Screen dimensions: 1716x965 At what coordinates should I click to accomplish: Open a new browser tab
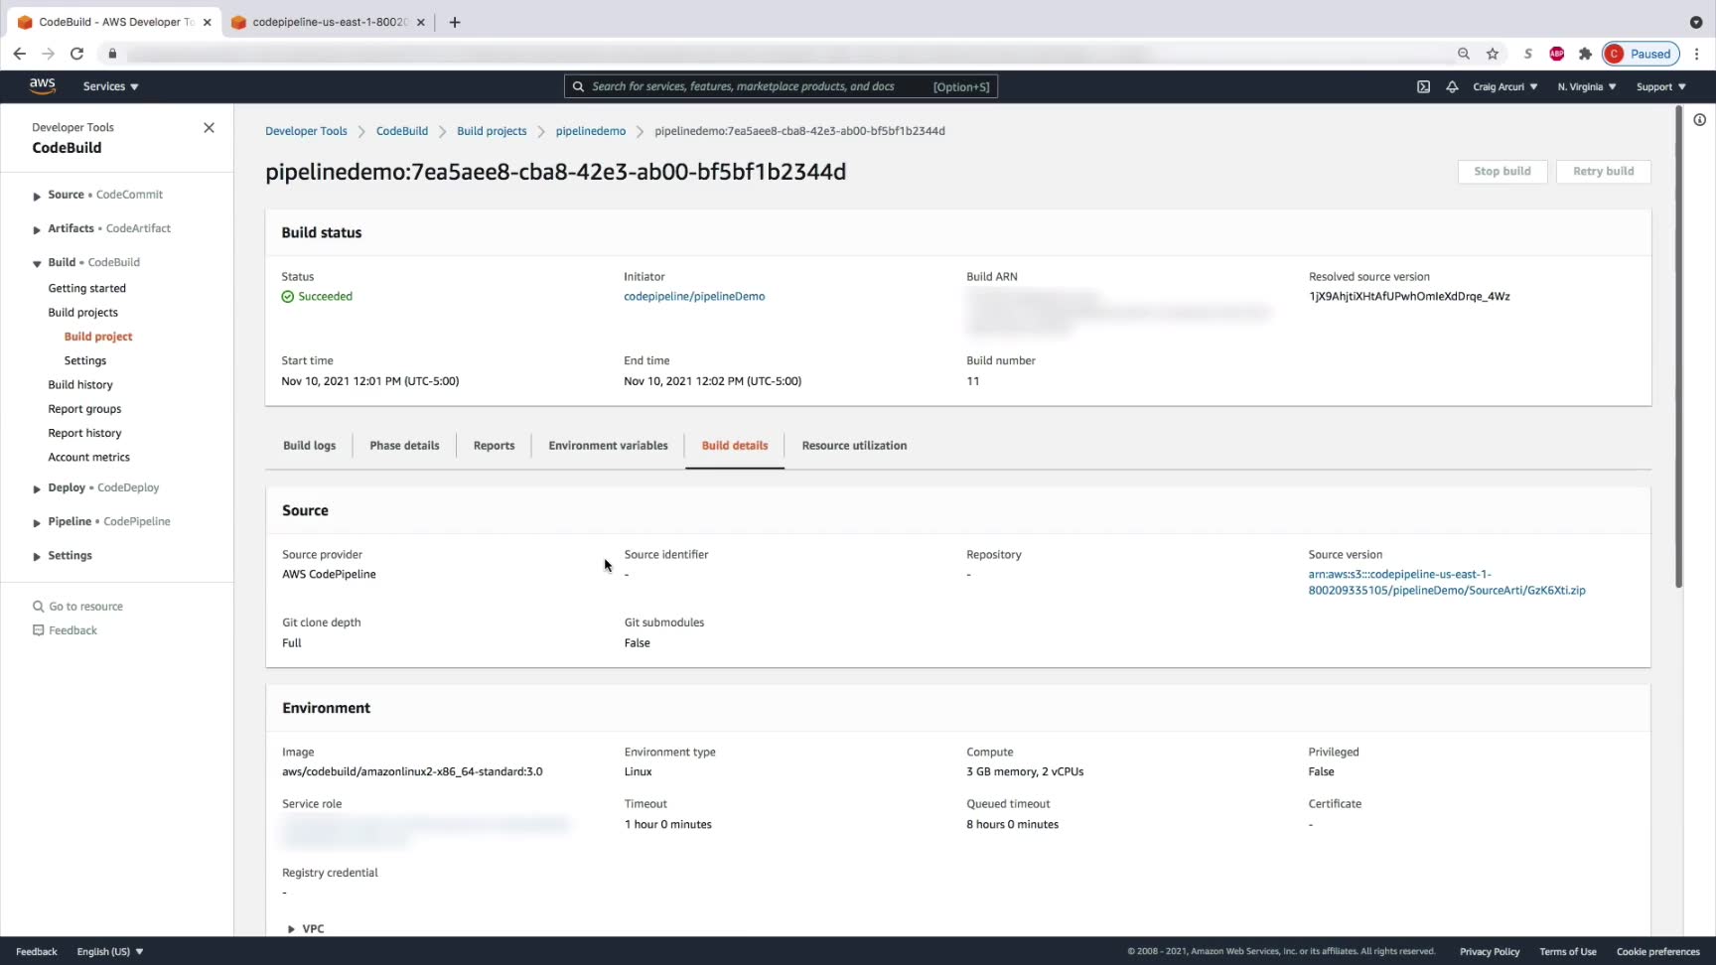pyautogui.click(x=455, y=22)
